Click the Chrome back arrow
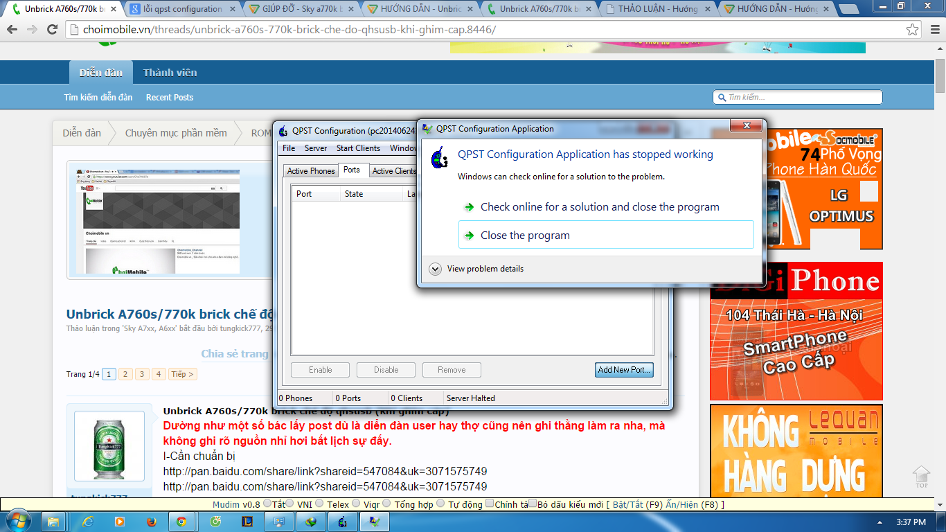This screenshot has width=946, height=532. tap(12, 30)
